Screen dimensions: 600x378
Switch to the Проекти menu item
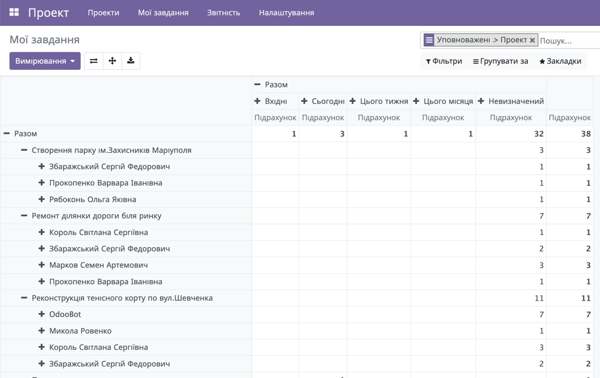click(103, 12)
